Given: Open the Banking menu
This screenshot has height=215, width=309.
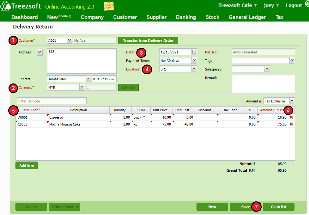Looking at the screenshot, I should click(186, 17).
